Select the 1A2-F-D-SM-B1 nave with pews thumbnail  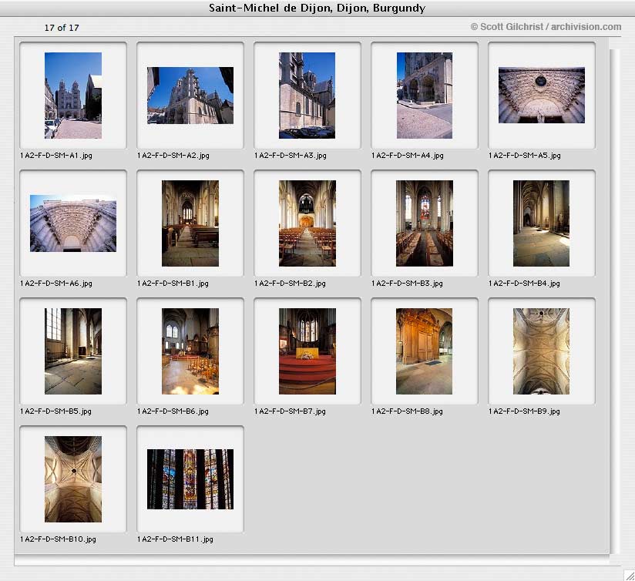pyautogui.click(x=190, y=223)
